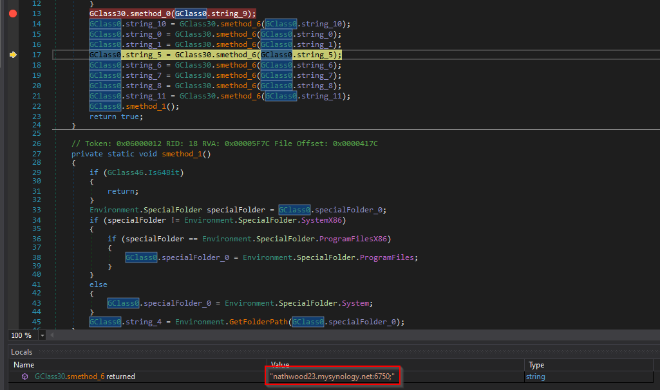Screen dimensions: 660x390
Task: Click string_4 field on line 45
Action: pyautogui.click(x=144, y=322)
